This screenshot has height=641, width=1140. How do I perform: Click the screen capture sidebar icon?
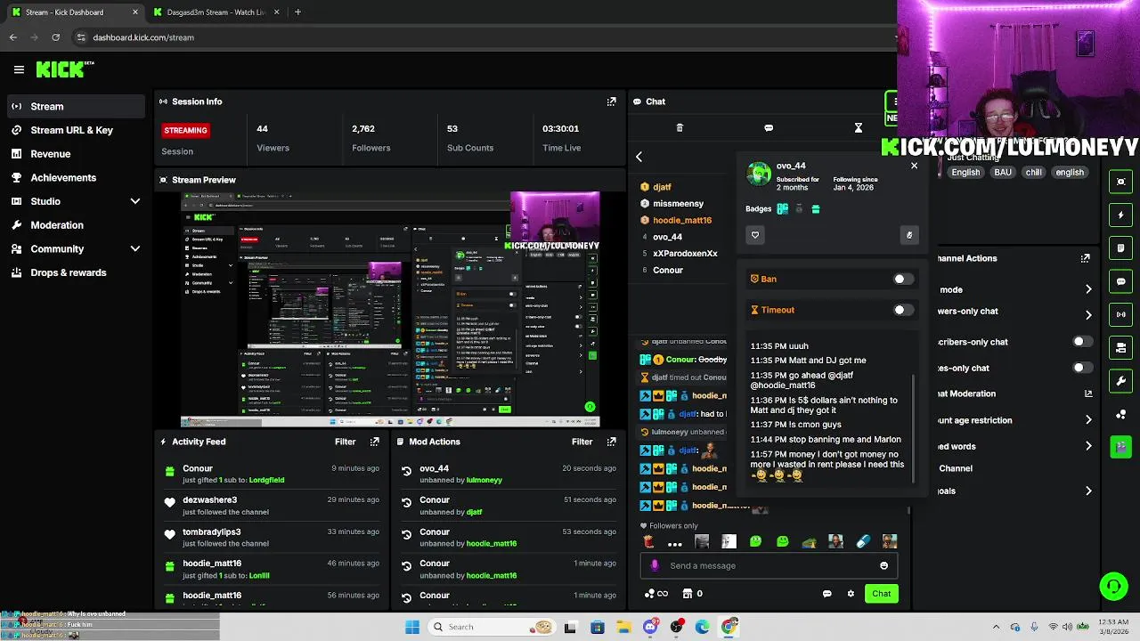pyautogui.click(x=1121, y=182)
